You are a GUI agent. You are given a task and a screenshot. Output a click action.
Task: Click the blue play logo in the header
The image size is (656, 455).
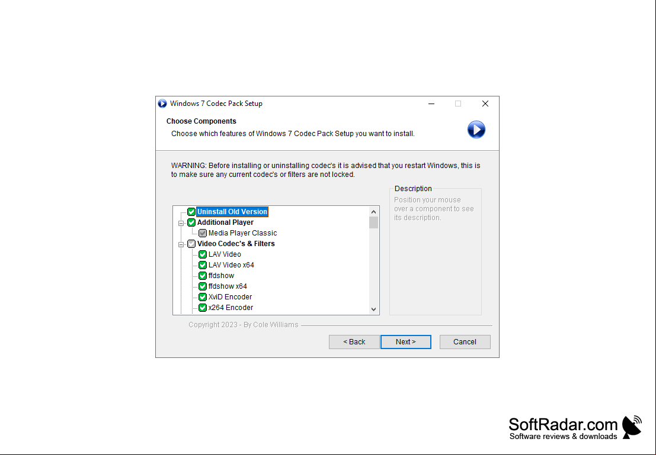pos(476,130)
